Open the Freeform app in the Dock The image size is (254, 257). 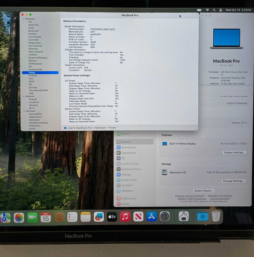click(x=99, y=217)
